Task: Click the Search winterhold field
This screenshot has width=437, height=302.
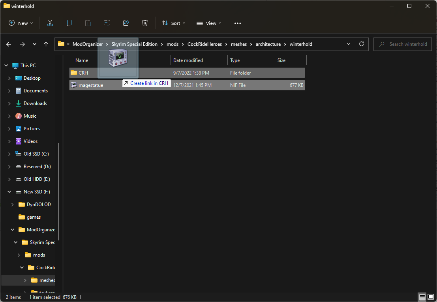Action: pyautogui.click(x=402, y=44)
